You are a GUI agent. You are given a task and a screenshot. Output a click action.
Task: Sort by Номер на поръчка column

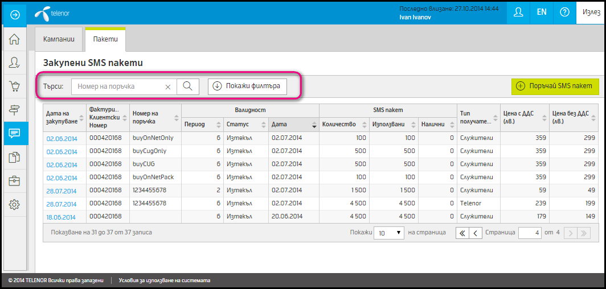[155, 117]
